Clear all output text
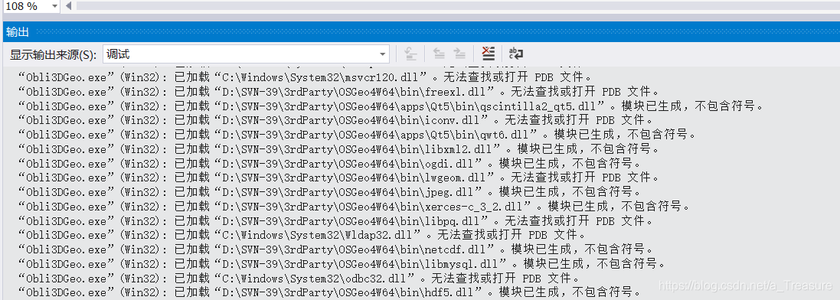Image resolution: width=840 pixels, height=300 pixels. [x=488, y=54]
